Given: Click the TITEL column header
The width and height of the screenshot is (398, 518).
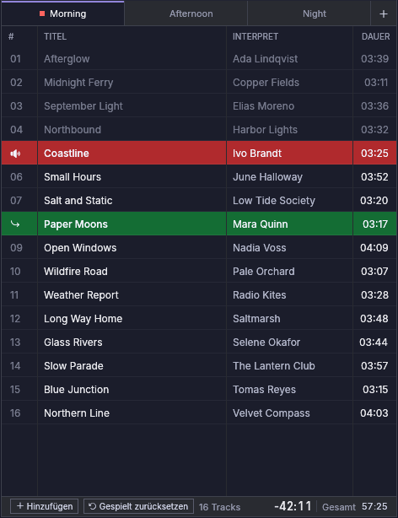Looking at the screenshot, I should pos(55,36).
